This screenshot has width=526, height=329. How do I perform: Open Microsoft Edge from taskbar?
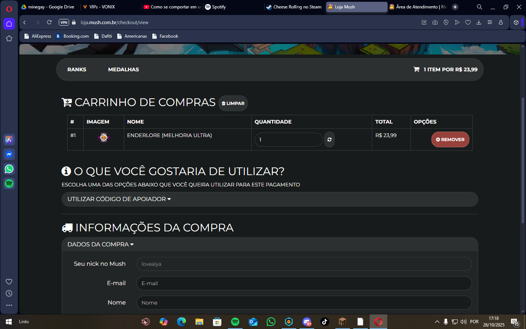182,322
